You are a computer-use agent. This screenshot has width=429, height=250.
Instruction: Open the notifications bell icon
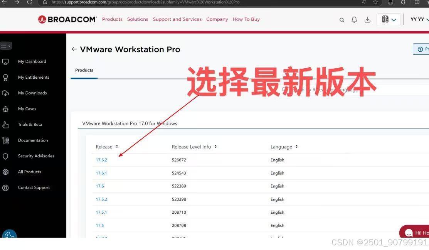tap(354, 20)
